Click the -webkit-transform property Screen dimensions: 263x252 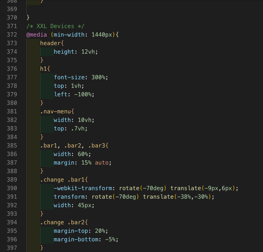tap(83, 188)
